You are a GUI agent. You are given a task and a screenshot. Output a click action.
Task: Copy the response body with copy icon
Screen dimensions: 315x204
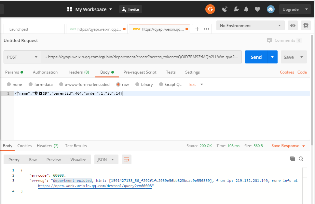[x=293, y=159]
